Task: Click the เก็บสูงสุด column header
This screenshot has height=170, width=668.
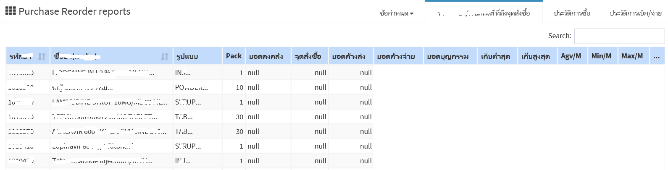Action: (x=536, y=56)
